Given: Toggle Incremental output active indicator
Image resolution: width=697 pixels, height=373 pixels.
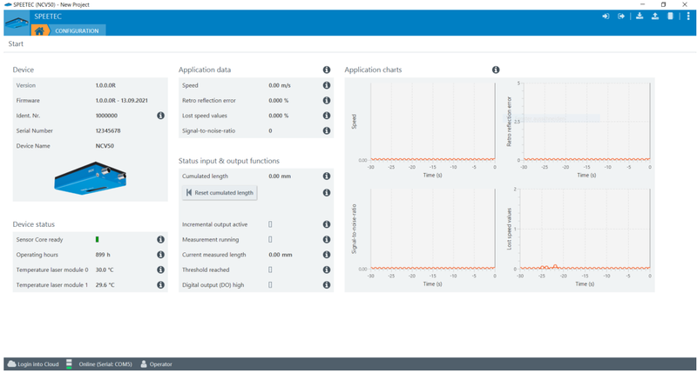Looking at the screenshot, I should tap(270, 224).
